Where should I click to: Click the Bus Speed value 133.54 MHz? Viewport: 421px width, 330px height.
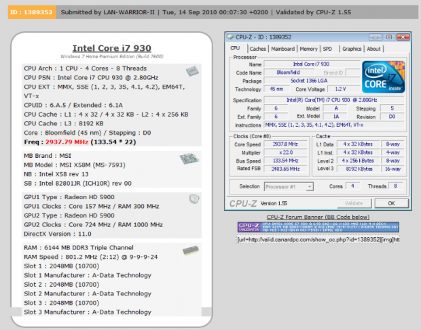pyautogui.click(x=285, y=161)
